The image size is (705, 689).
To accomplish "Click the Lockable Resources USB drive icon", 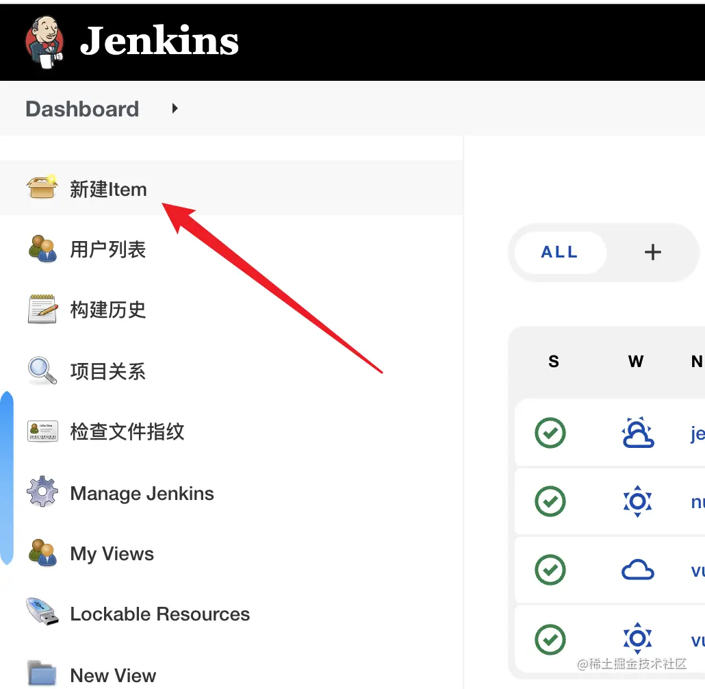I will pyautogui.click(x=42, y=611).
